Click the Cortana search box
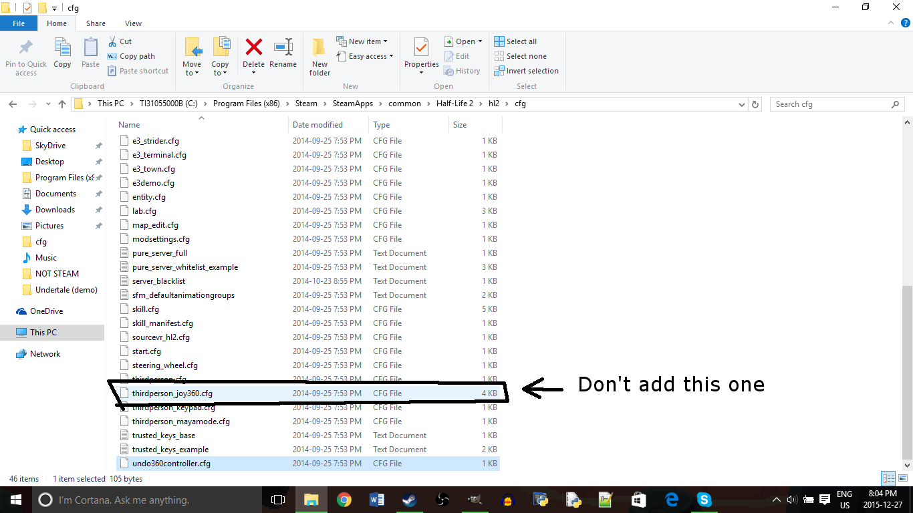 tap(147, 500)
